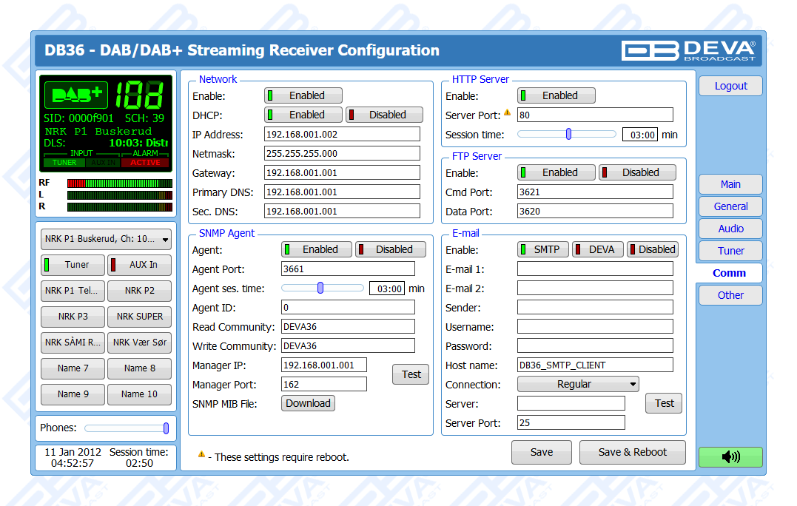This screenshot has height=506, width=797.
Task: Click the DEVA Broadcast logo
Action: [x=687, y=50]
